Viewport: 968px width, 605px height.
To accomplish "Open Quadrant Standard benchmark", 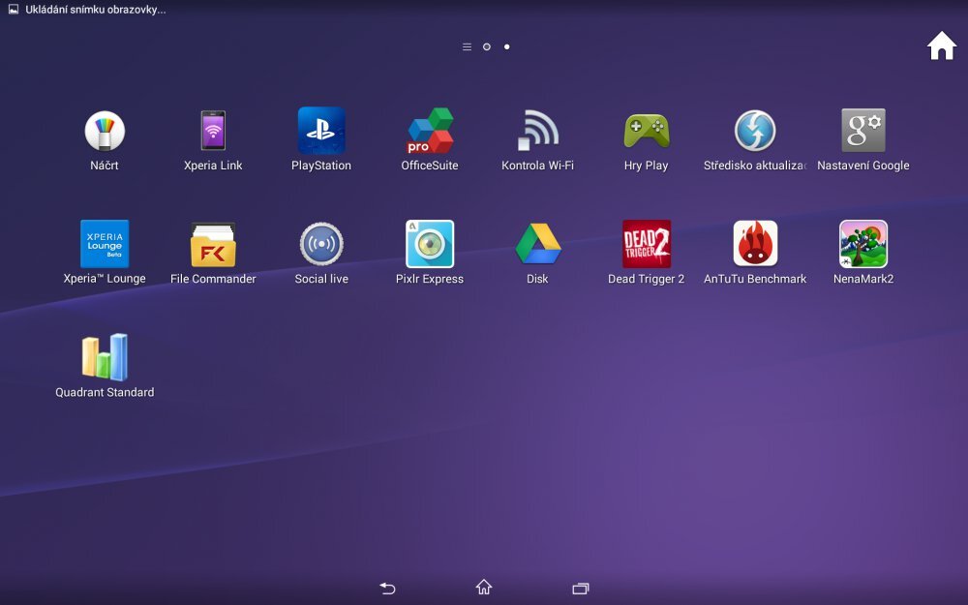I will 105,358.
